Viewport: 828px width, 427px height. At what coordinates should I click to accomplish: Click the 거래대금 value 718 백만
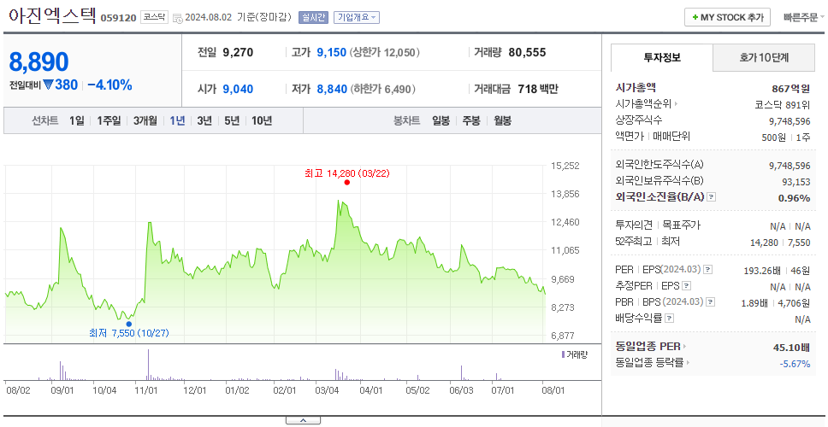[537, 89]
